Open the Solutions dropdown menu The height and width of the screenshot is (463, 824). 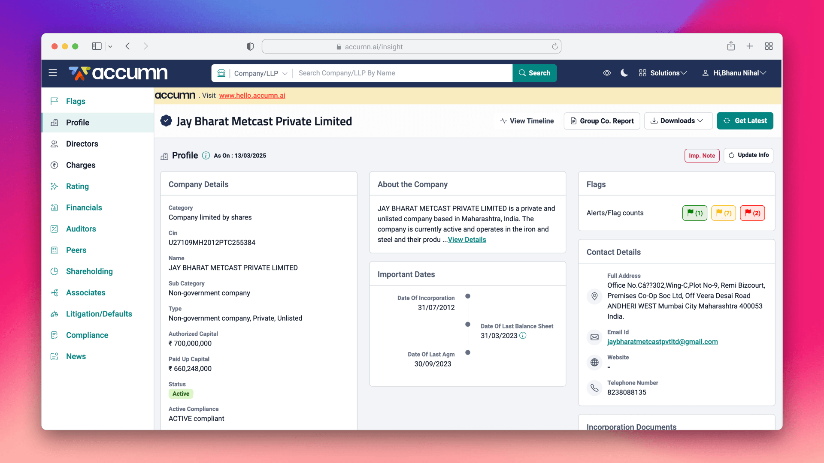point(663,73)
